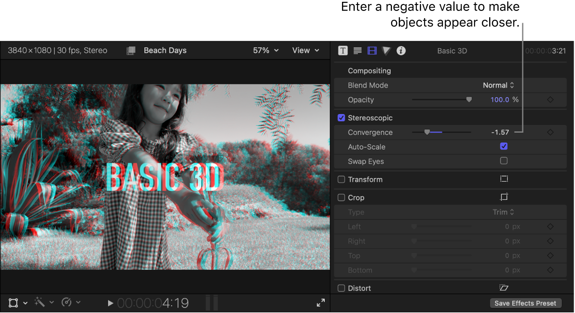Click the Transform onscreen controls icon
Screen dimensions: 575x313
tap(504, 179)
